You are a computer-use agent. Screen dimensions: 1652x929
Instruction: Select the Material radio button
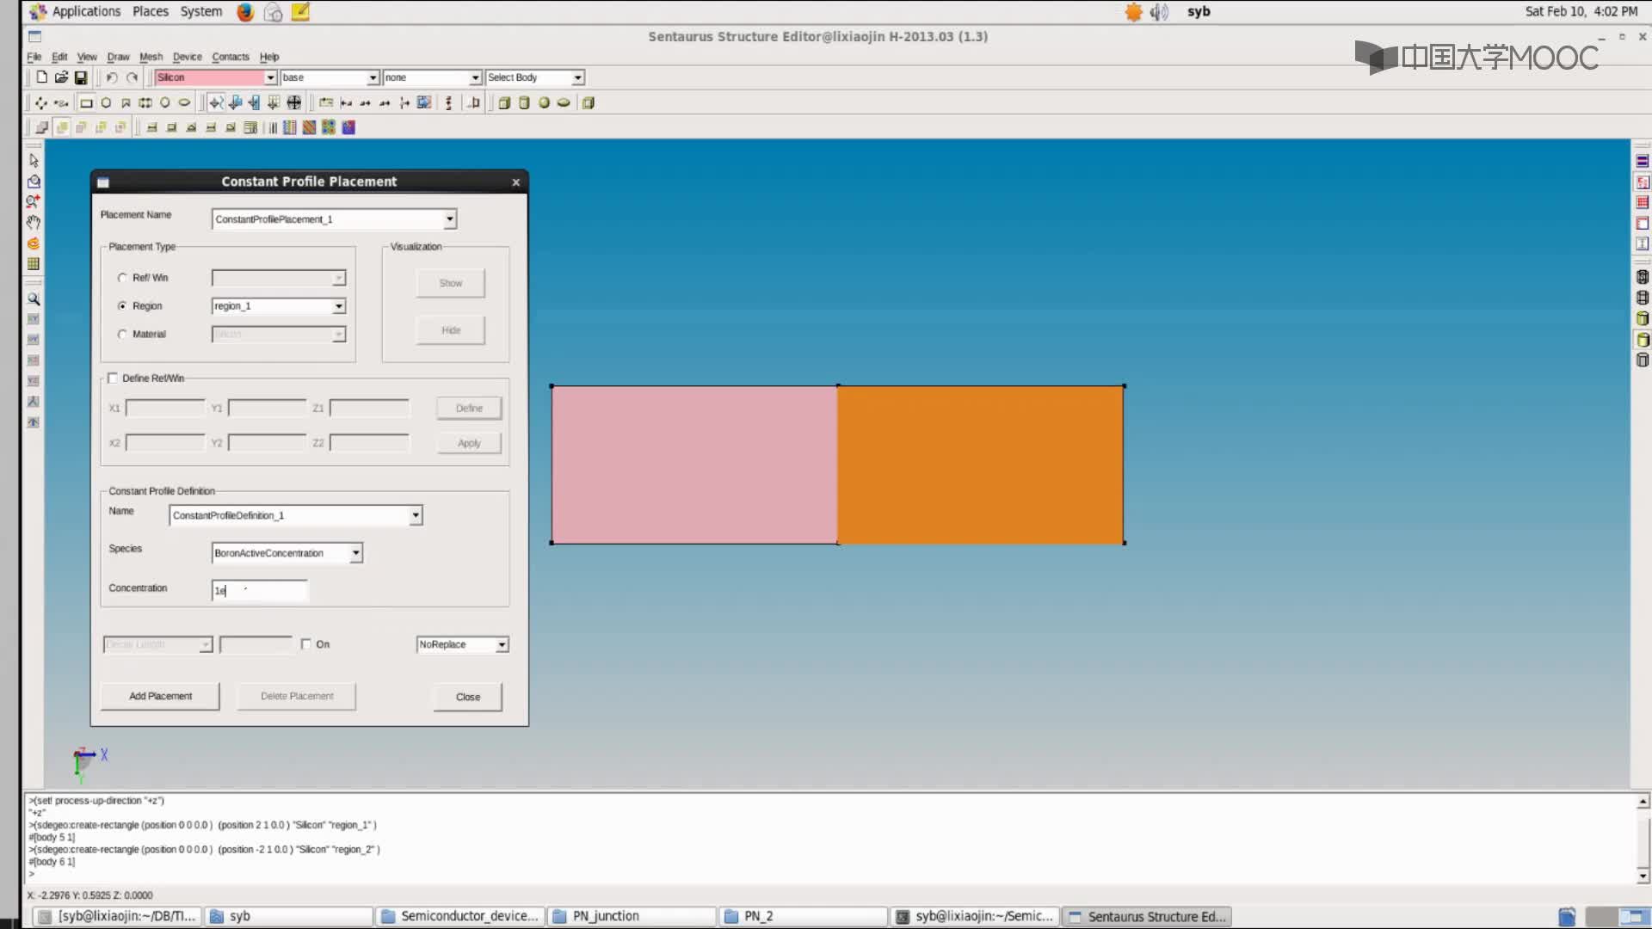(122, 335)
